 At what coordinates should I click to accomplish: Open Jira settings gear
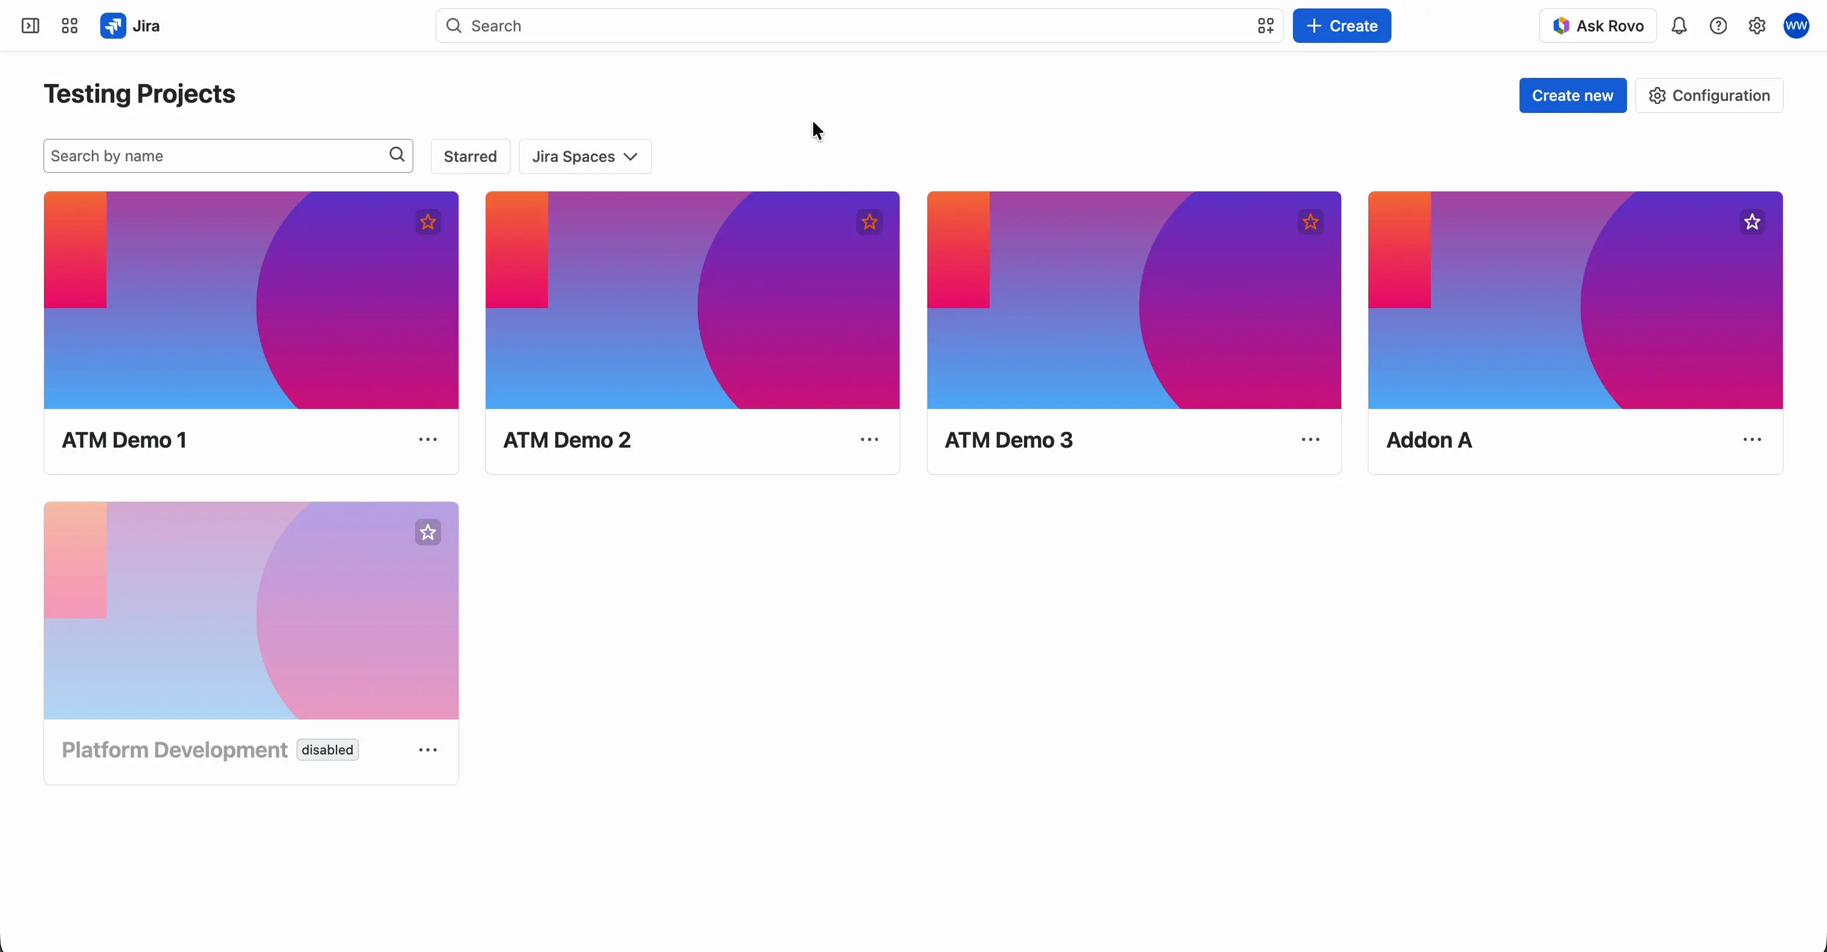click(x=1757, y=26)
